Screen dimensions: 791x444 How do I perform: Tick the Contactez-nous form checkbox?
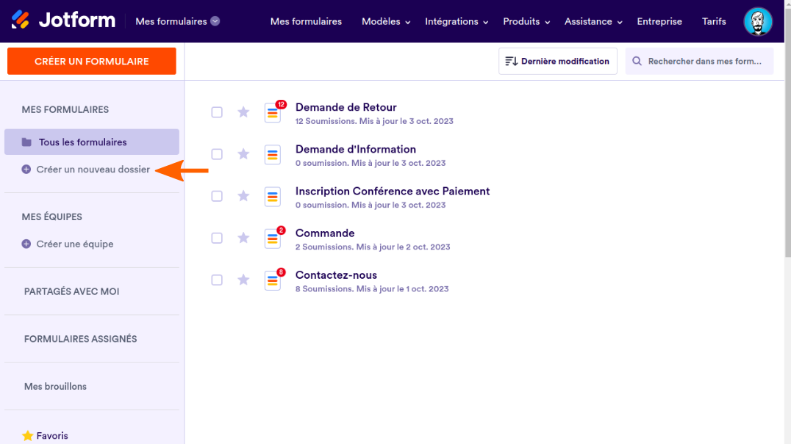[x=217, y=280]
